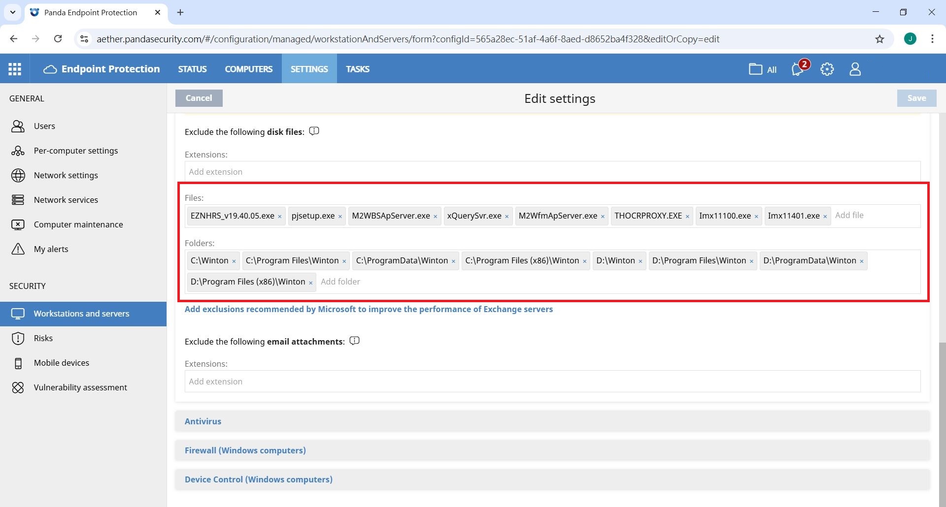Screen dimensions: 946x507
Task: Go to the TASKS tab
Action: click(x=357, y=69)
